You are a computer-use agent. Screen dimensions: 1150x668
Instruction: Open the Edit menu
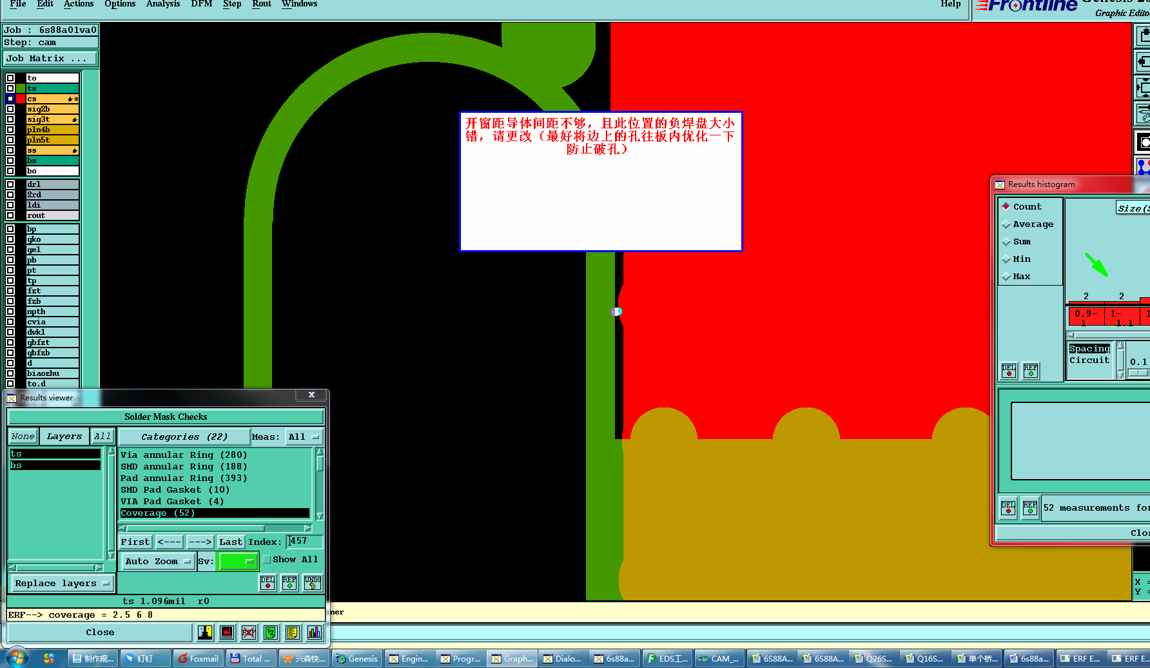[x=45, y=4]
